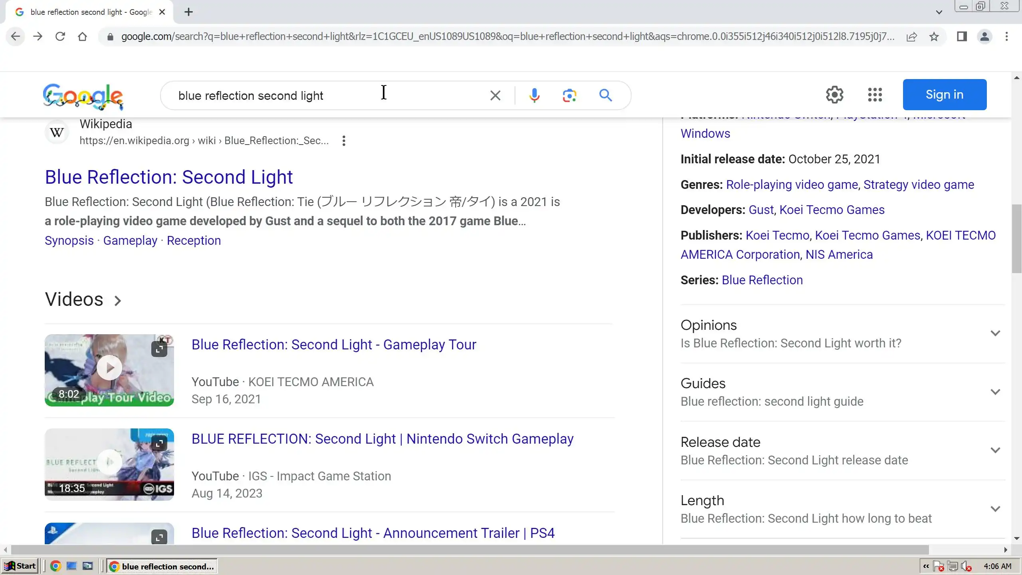Click the blue search magnifier icon
The height and width of the screenshot is (575, 1022).
[x=605, y=95]
